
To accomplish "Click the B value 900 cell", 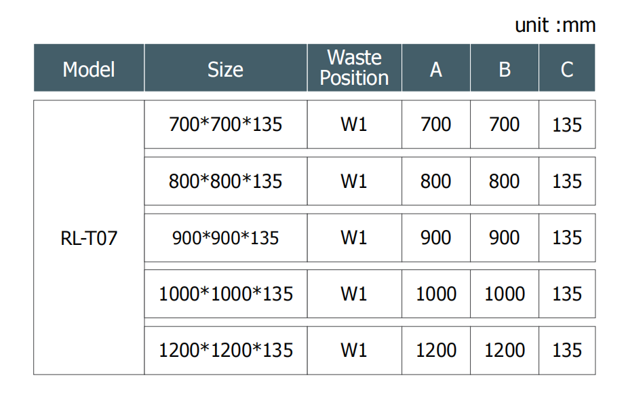I will [505, 237].
